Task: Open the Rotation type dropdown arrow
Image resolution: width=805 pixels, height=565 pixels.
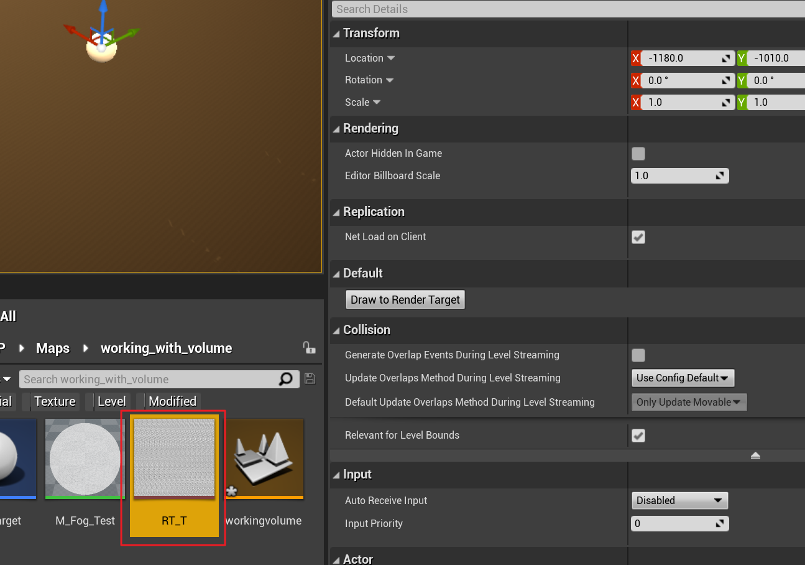Action: click(390, 80)
